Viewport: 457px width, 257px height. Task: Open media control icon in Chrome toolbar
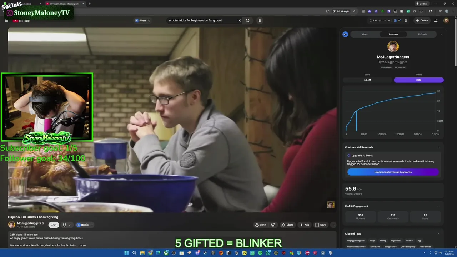pyautogui.click(x=441, y=11)
